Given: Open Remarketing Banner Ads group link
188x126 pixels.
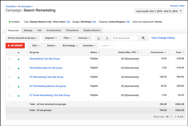Looking at the screenshot, I should coord(46,68).
